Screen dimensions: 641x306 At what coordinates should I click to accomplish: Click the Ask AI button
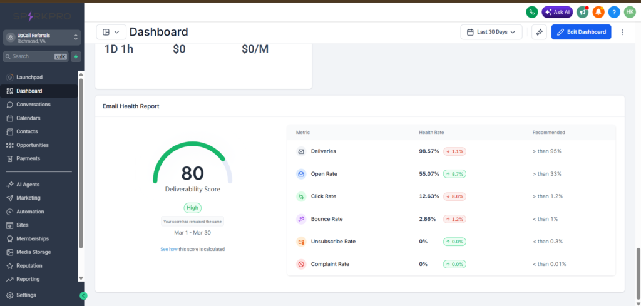(557, 12)
